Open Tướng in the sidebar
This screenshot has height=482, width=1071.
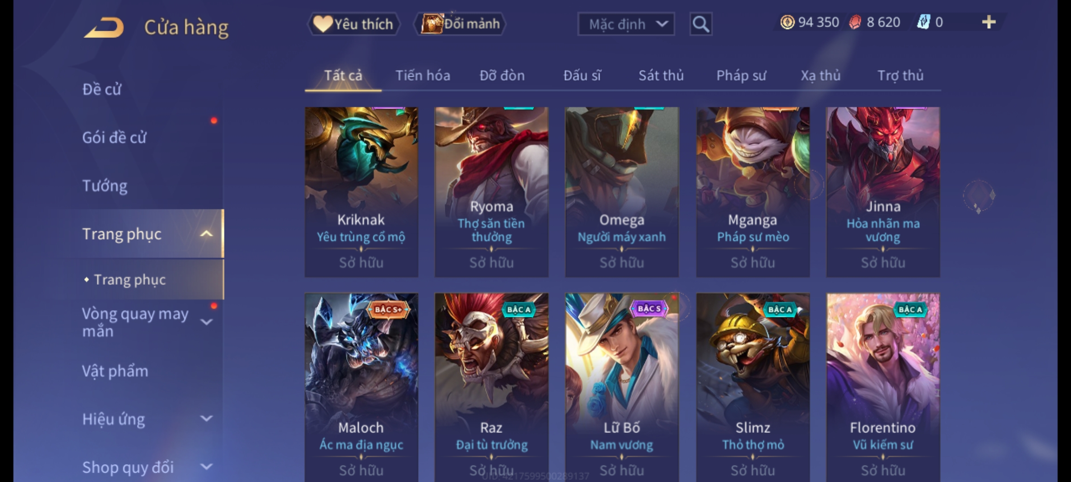coord(105,186)
